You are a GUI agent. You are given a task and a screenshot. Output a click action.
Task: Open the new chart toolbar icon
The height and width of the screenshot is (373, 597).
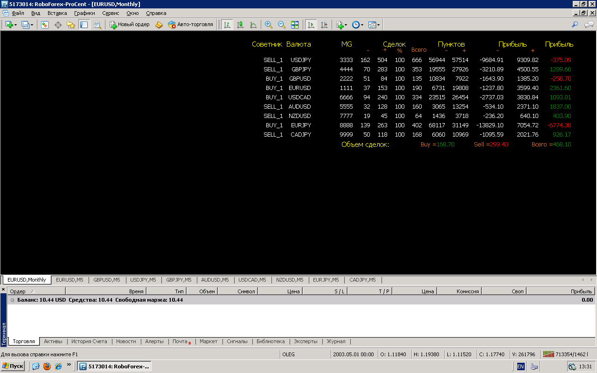(9, 25)
